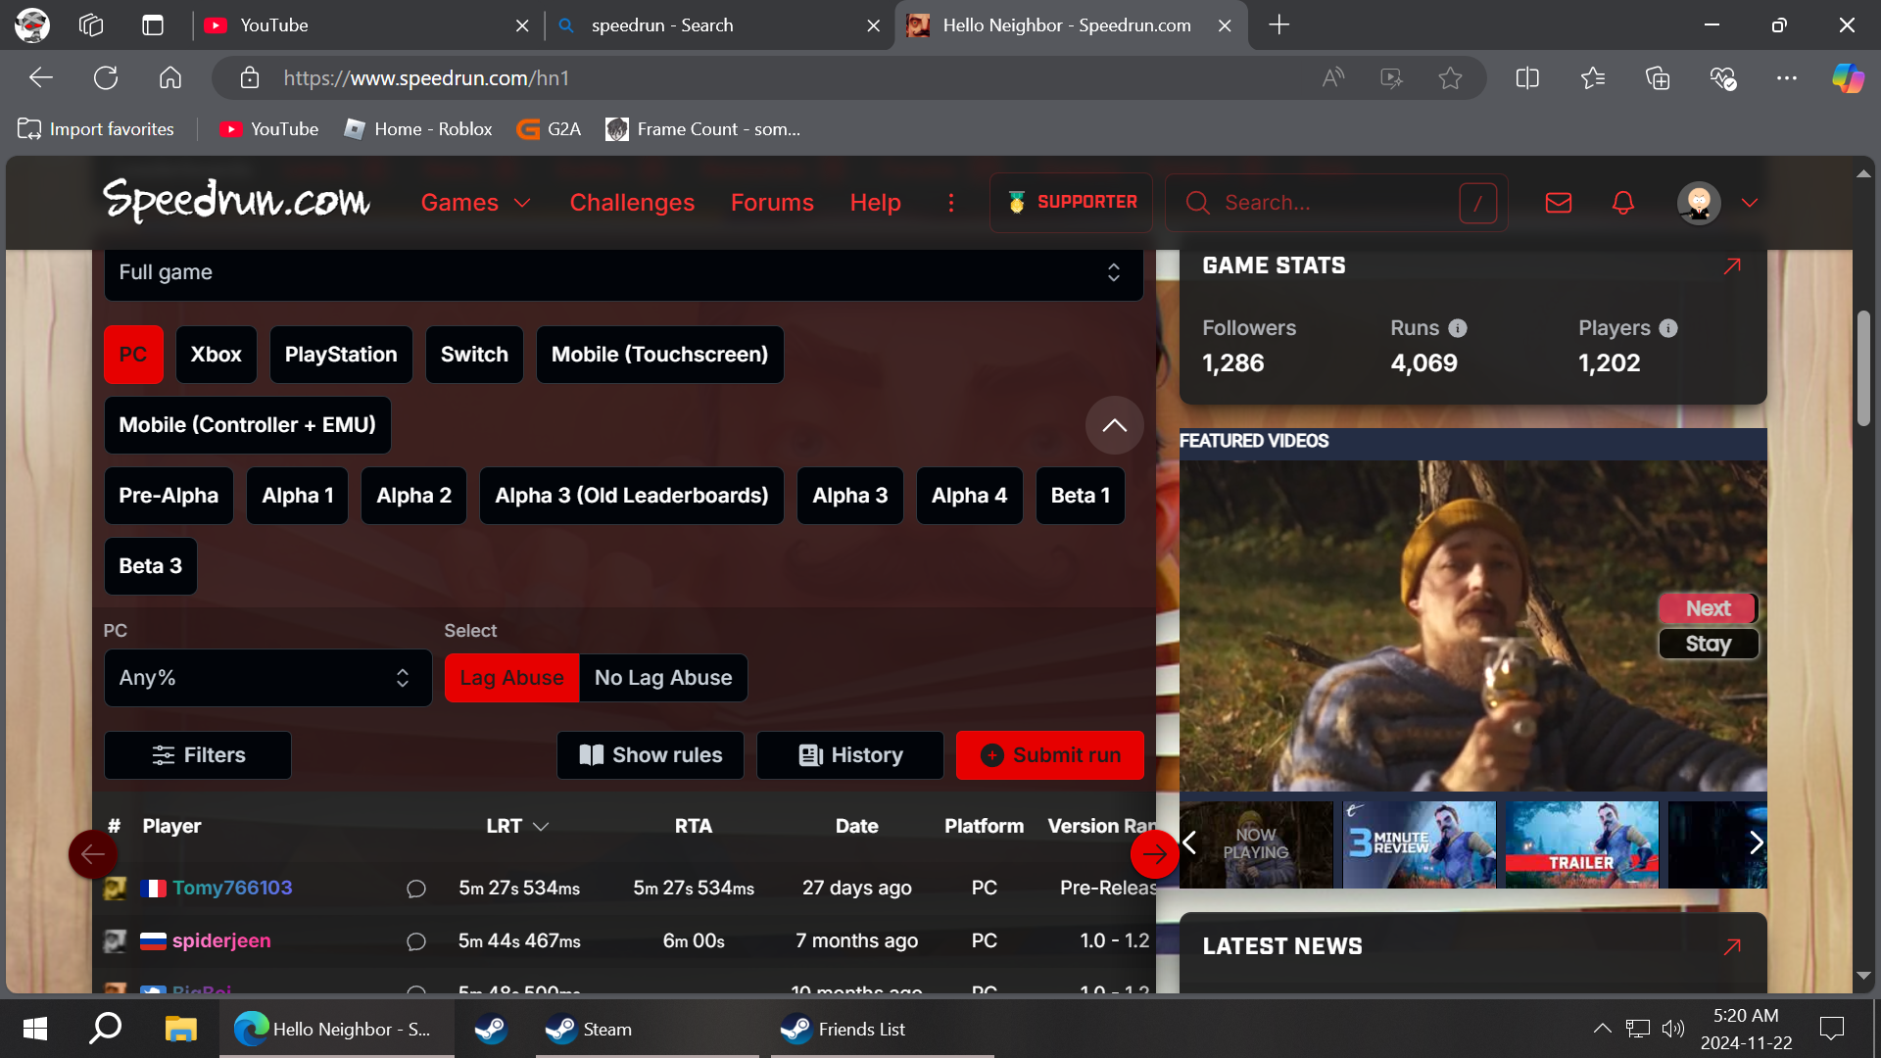Switch to speedrun - Search tab
Viewport: 1881px width, 1058px height.
pos(718,25)
